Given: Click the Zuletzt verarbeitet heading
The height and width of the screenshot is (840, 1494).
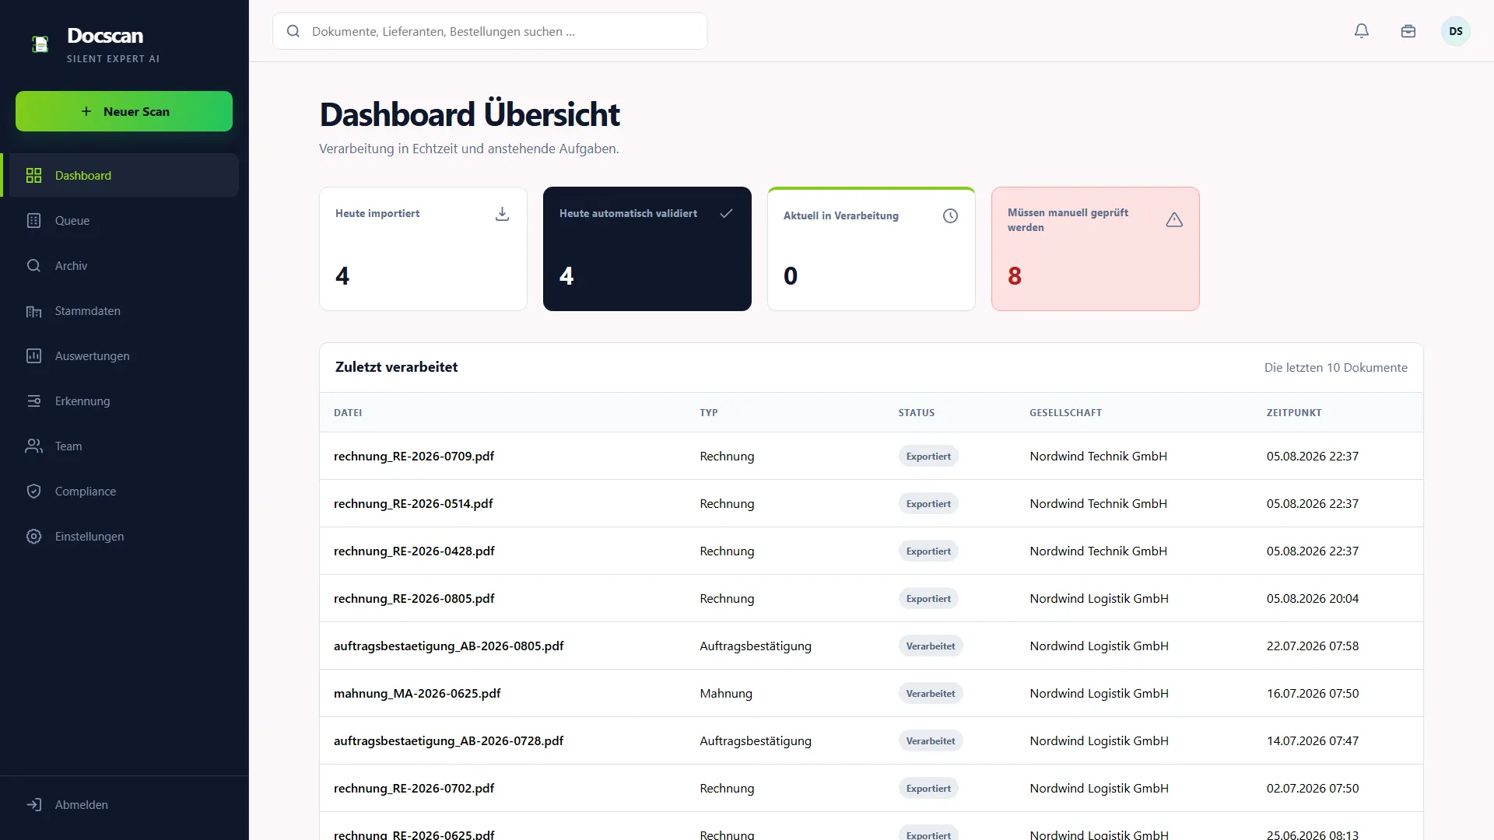Looking at the screenshot, I should pos(396,367).
